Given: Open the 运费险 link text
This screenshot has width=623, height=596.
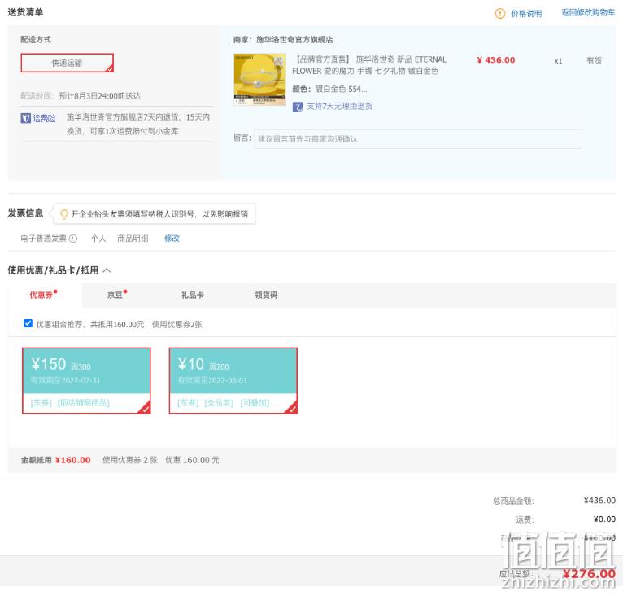Looking at the screenshot, I should pyautogui.click(x=44, y=118).
